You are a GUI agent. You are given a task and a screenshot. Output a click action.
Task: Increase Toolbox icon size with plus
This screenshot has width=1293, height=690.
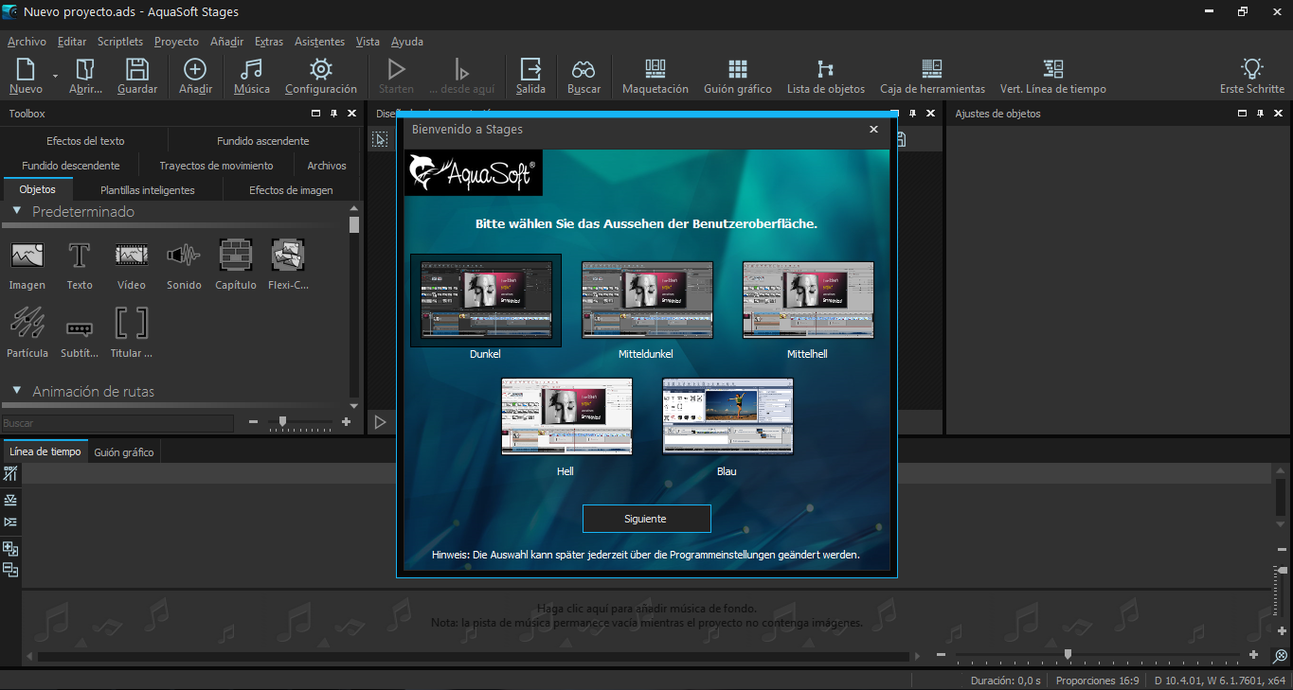tap(346, 422)
